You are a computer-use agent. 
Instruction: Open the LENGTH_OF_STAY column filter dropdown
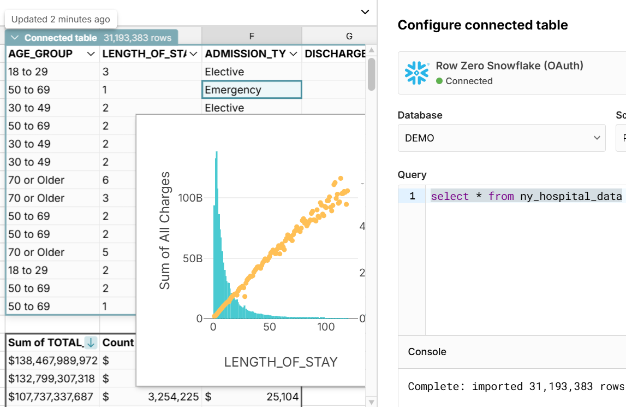click(x=192, y=54)
